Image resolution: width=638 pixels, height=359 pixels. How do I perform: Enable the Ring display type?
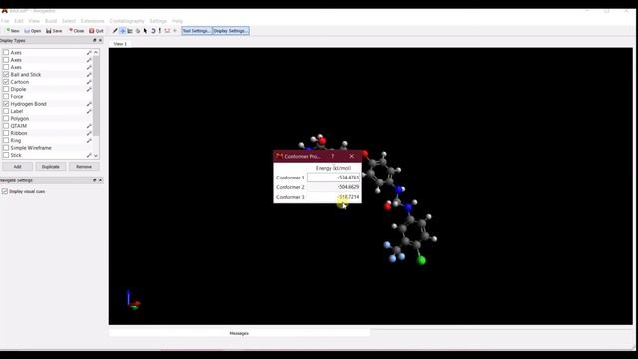[x=6, y=141]
